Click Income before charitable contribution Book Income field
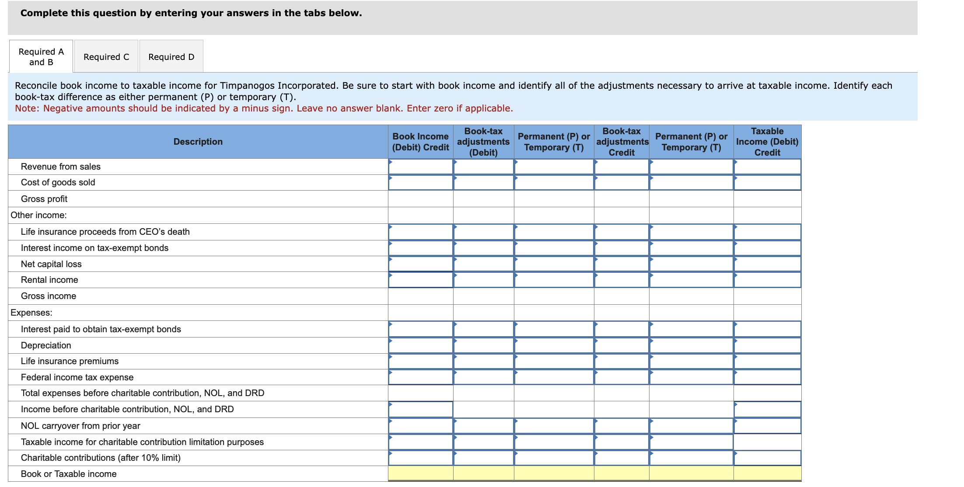The height and width of the screenshot is (487, 964). (x=420, y=409)
